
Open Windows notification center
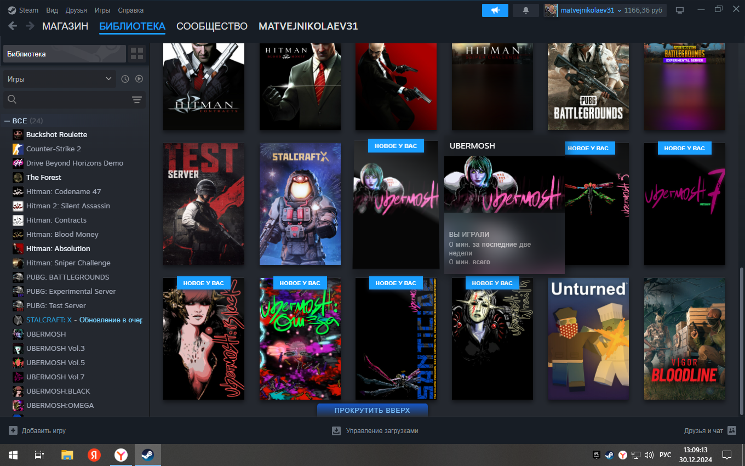click(727, 455)
